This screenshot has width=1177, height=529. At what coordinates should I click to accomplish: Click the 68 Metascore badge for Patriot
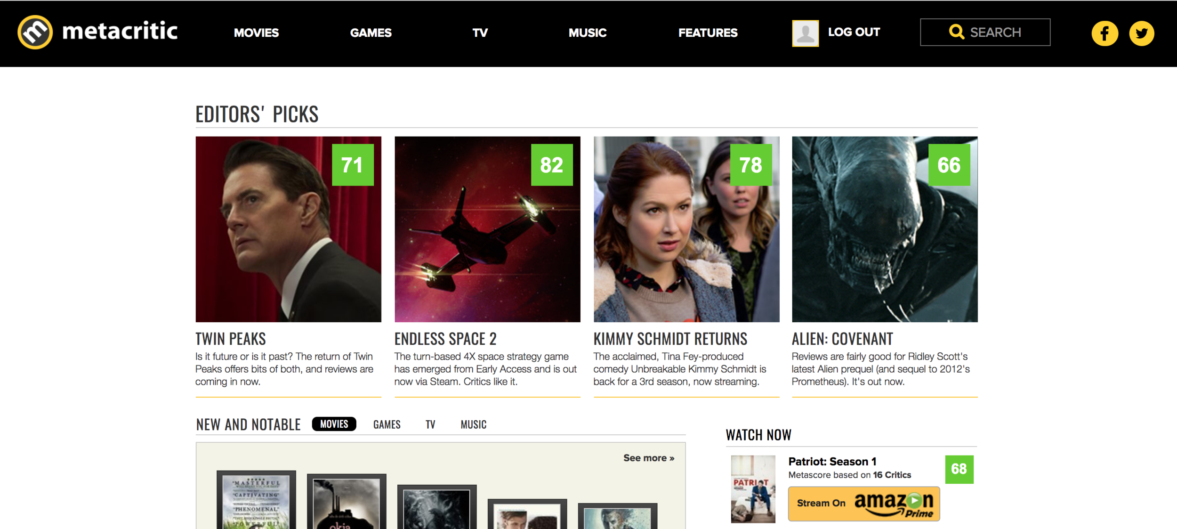pos(959,469)
